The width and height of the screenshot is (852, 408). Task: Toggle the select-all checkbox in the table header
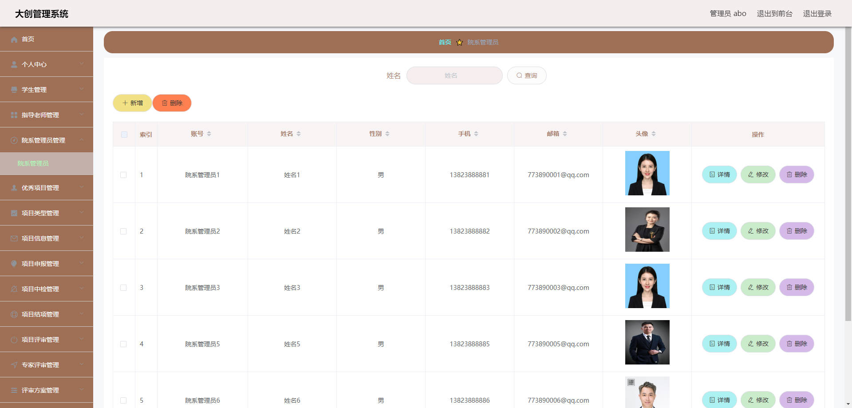[124, 135]
